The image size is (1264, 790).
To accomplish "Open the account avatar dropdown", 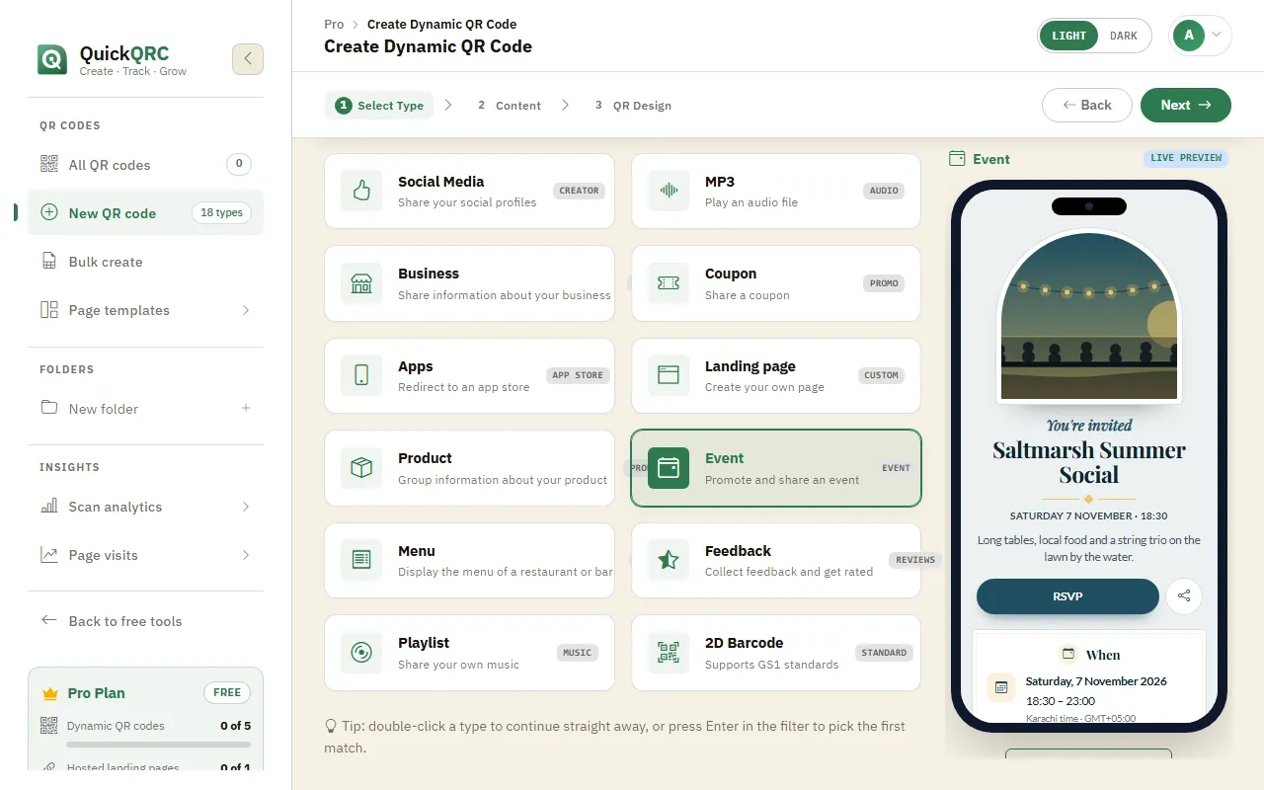I will [x=1200, y=36].
